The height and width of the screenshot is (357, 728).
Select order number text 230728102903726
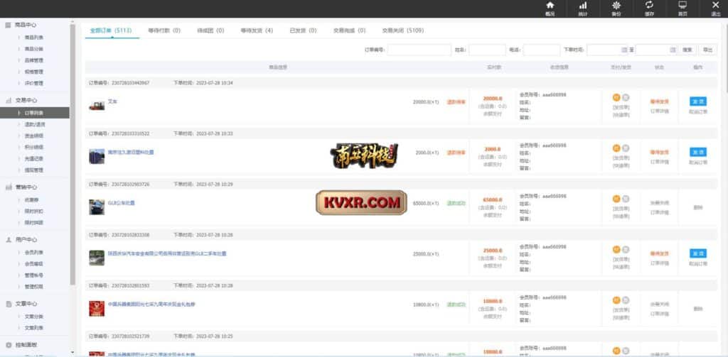pyautogui.click(x=131, y=185)
